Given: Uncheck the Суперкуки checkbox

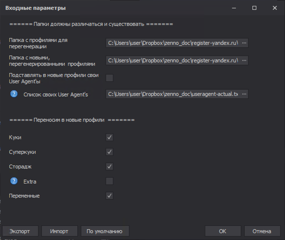Looking at the screenshot, I should [x=109, y=152].
